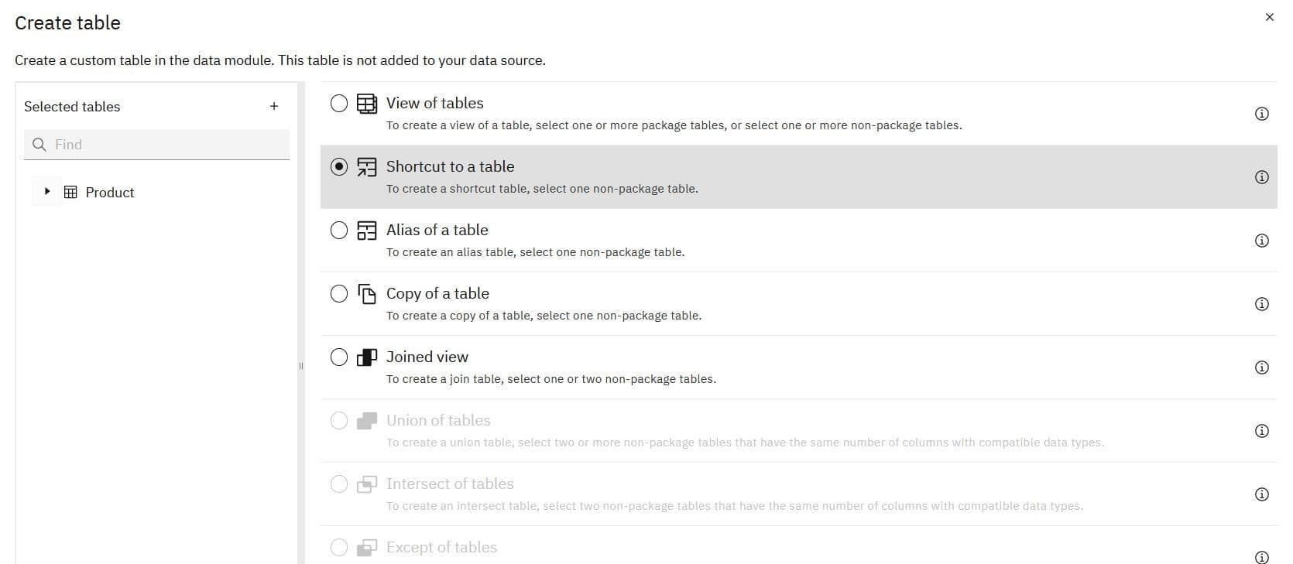
Task: Click the search magnifier icon
Action: (39, 145)
